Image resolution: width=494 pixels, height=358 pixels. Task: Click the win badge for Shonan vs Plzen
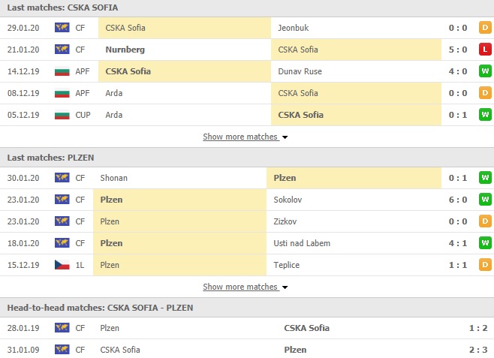(x=485, y=178)
